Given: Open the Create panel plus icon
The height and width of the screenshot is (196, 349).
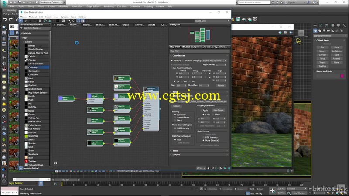Looking at the screenshot, I should (315, 25).
